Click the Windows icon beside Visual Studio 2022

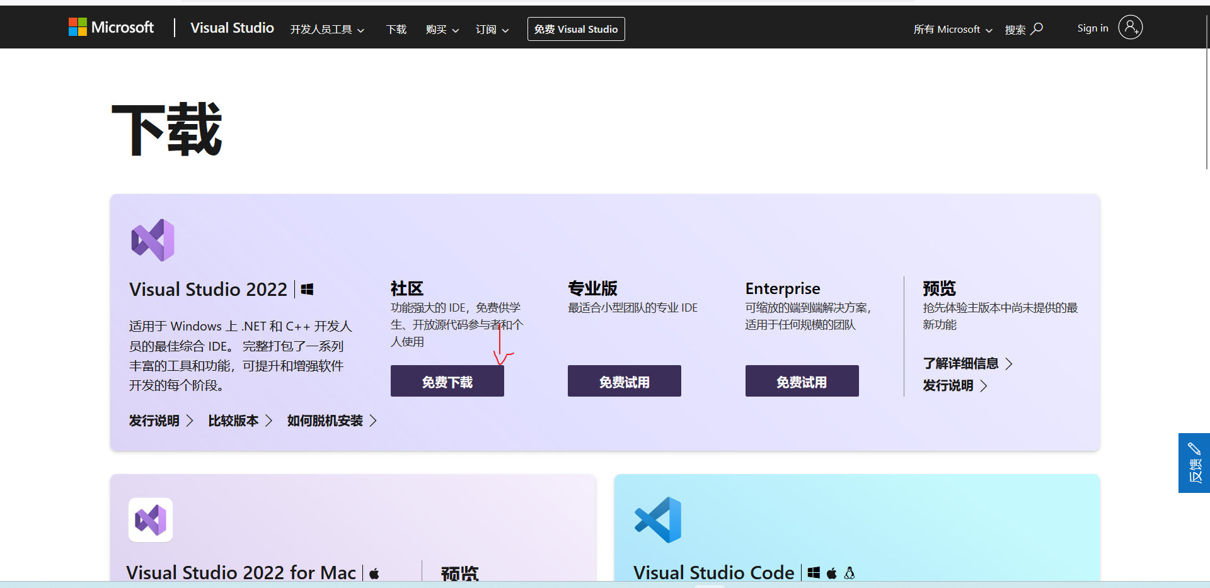point(307,289)
